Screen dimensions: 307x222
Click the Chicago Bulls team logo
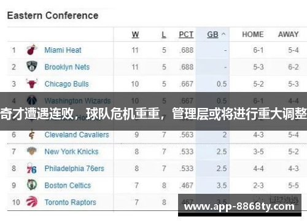(x=32, y=83)
